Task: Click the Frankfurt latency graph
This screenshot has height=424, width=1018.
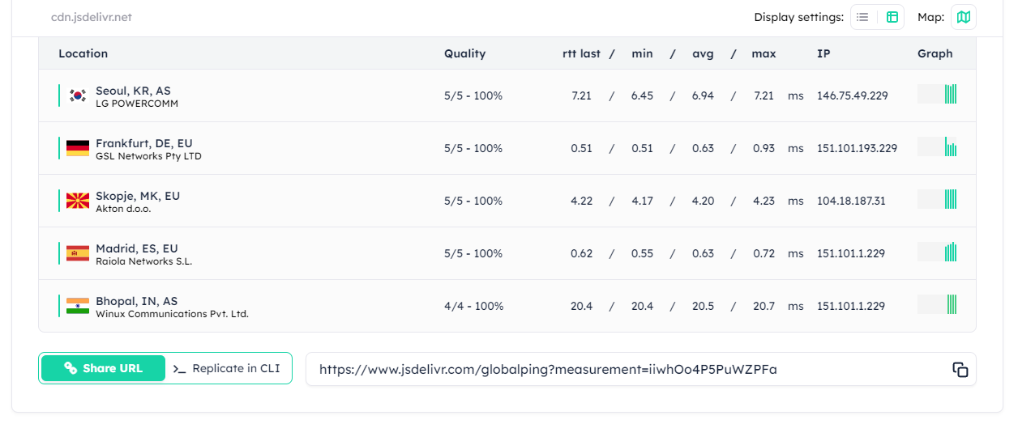Action: click(938, 147)
